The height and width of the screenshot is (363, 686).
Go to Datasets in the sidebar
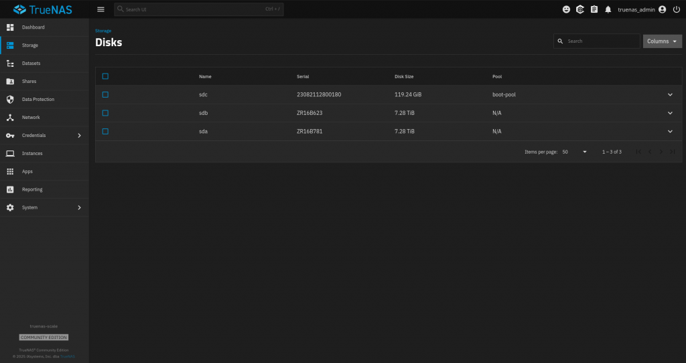tap(31, 64)
